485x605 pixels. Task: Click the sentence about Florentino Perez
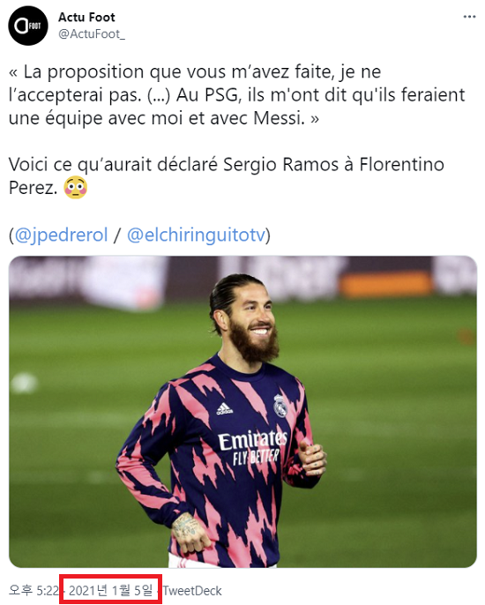coord(226,176)
